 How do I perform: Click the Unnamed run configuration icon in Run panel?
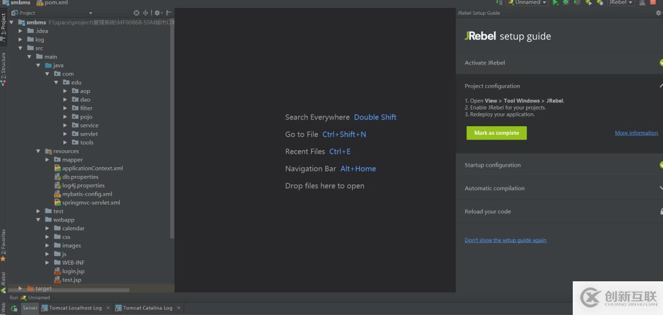click(x=24, y=298)
